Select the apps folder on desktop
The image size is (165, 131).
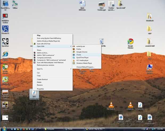(x=149, y=29)
